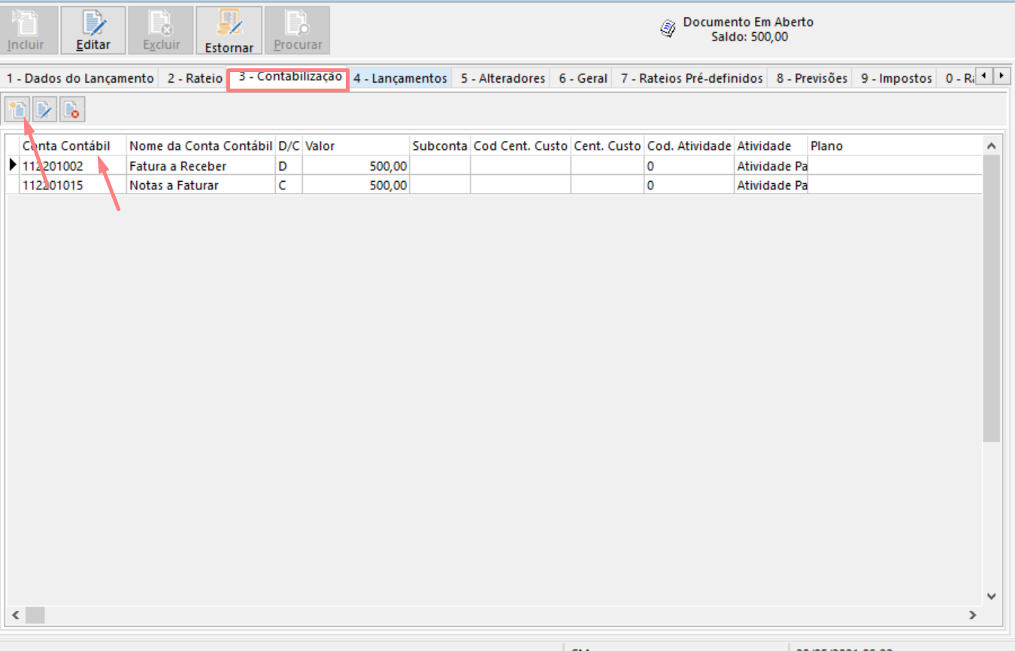The image size is (1015, 651).
Task: Click the Estornar toolbar button
Action: click(229, 31)
